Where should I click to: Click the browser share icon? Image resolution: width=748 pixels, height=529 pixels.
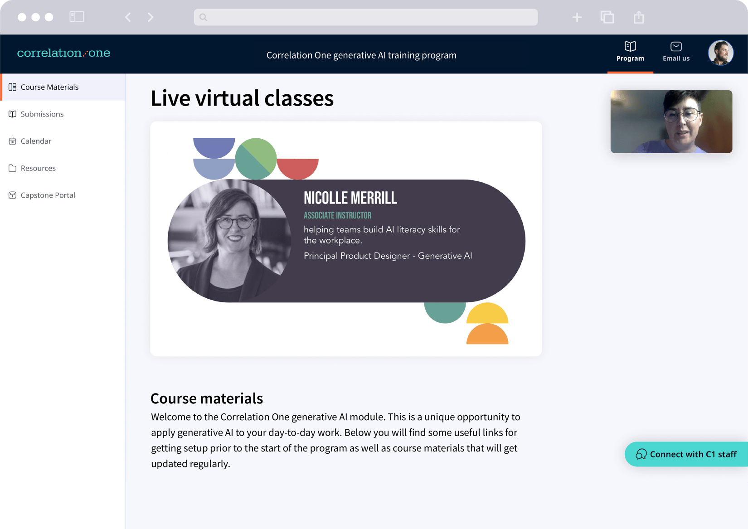(638, 17)
